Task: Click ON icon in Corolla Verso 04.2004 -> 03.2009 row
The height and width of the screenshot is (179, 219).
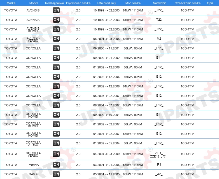Action: click(56, 154)
